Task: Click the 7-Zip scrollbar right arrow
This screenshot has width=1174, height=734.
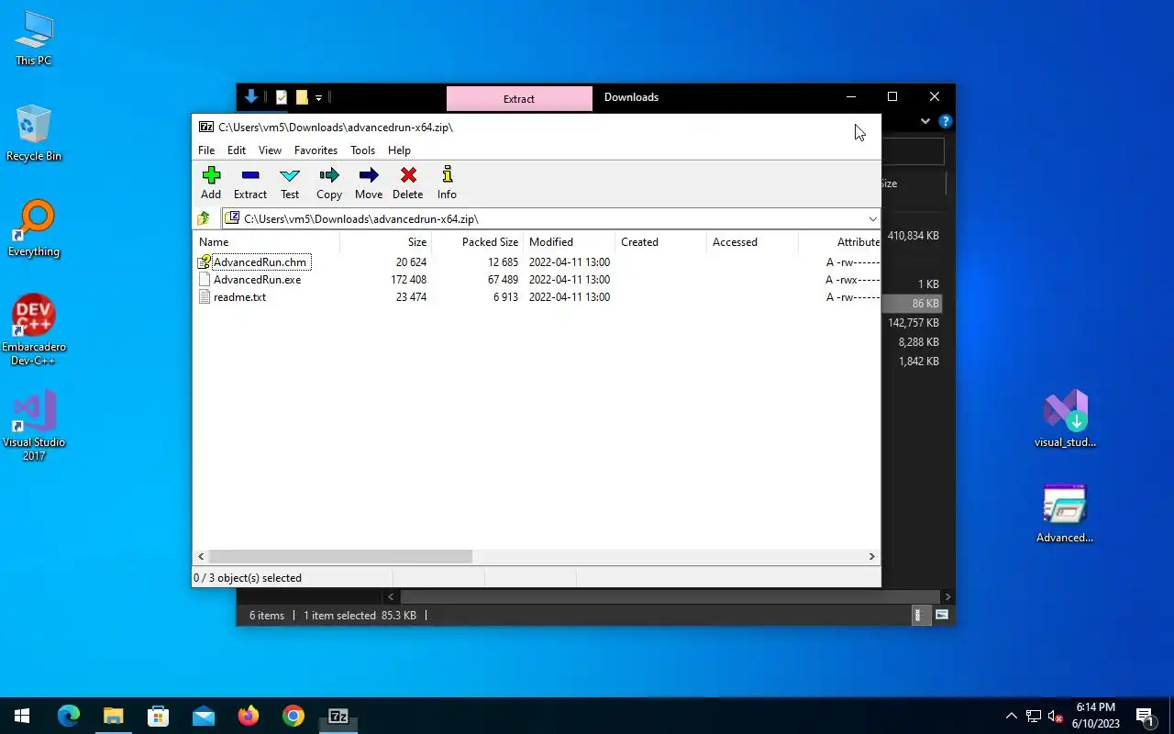Action: [872, 556]
